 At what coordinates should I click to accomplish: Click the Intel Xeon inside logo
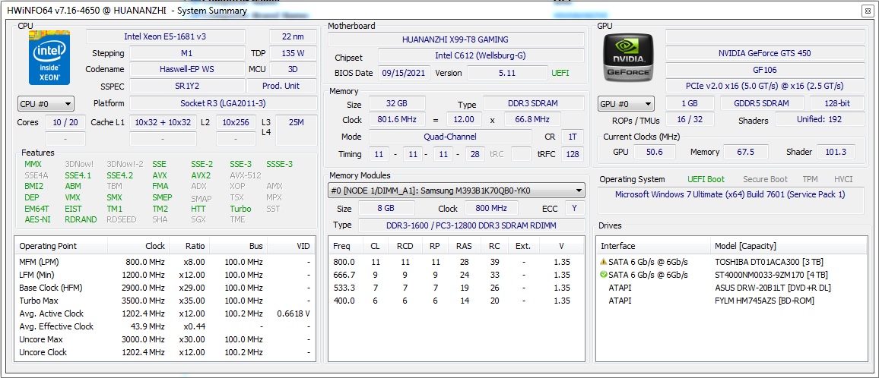(49, 57)
